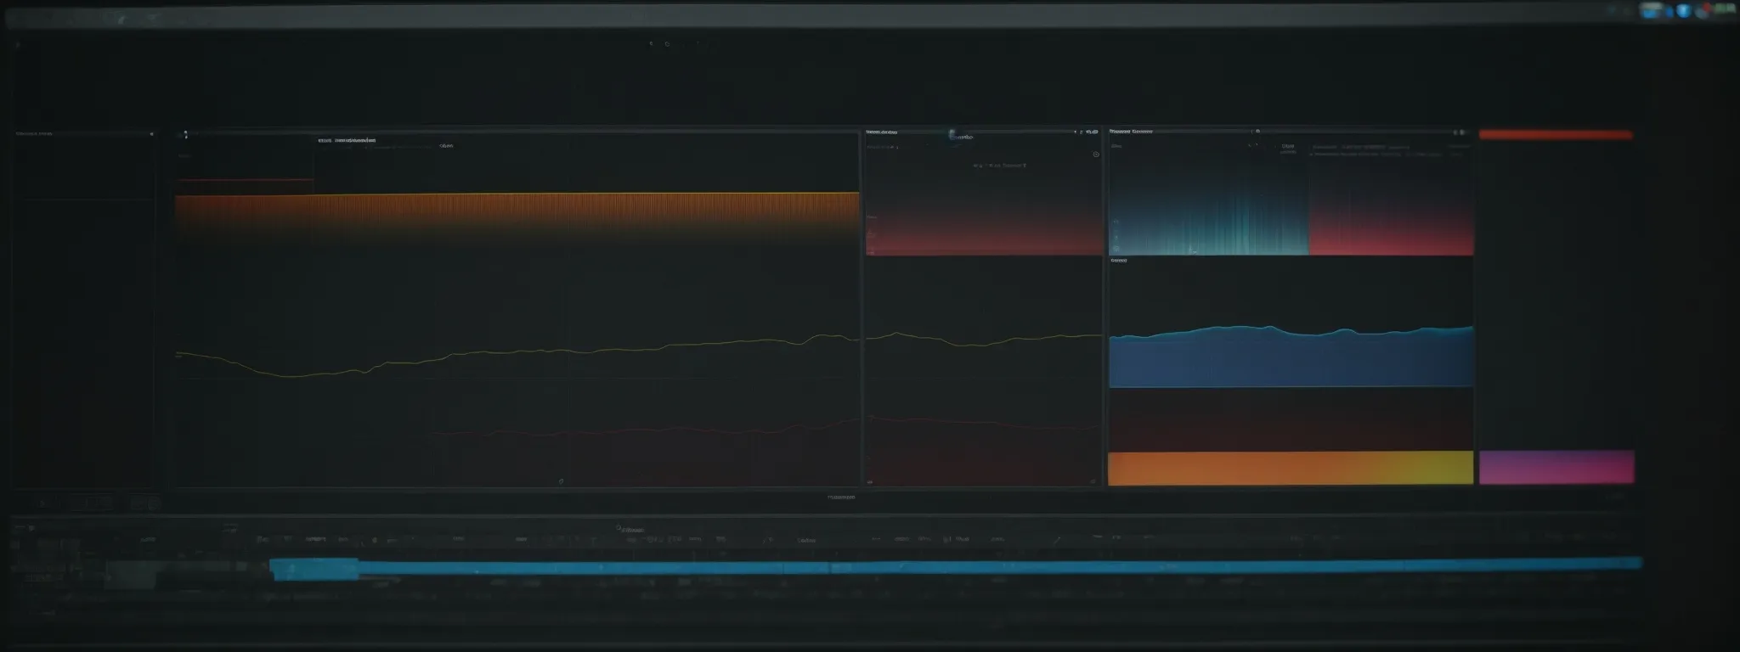Image resolution: width=1740 pixels, height=652 pixels.
Task: Click the small circular icon below middle panel header
Action: (1096, 155)
